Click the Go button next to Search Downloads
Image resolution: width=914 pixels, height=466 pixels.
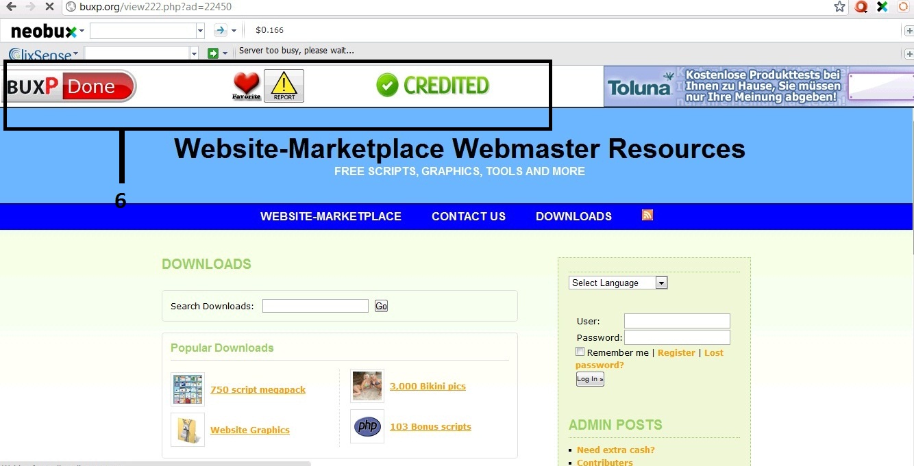pyautogui.click(x=382, y=306)
